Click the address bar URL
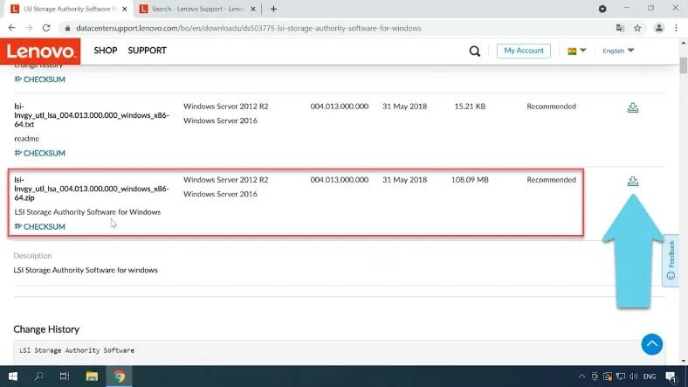Viewport: 688px width, 387px height. 248,28
